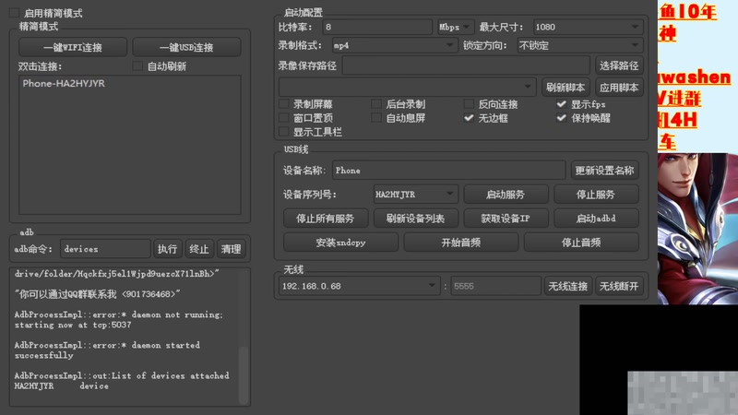Open the 锁定方向 不锁定 dropdown
The image size is (738, 415).
(580, 45)
